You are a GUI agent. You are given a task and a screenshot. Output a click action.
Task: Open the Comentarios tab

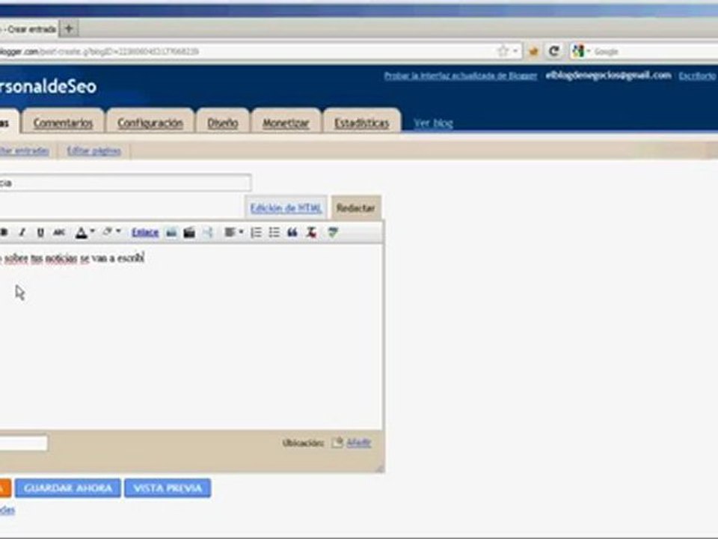[63, 123]
